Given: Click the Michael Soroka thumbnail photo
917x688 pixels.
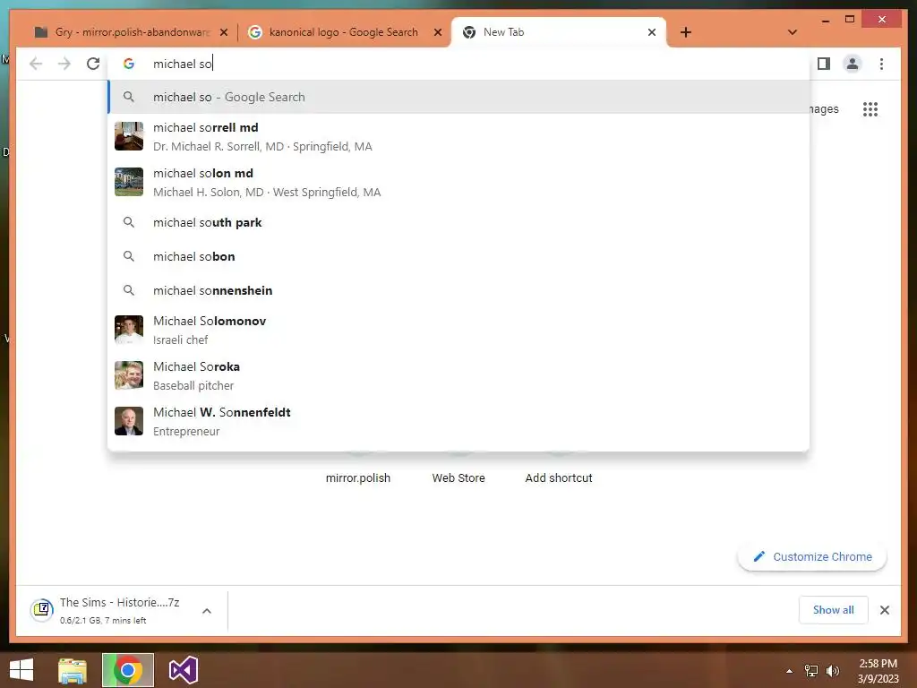Looking at the screenshot, I should pyautogui.click(x=129, y=375).
